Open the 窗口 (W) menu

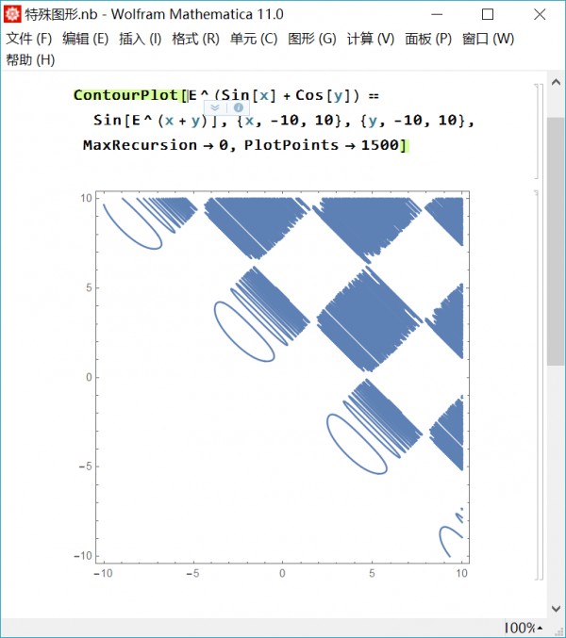(x=488, y=39)
